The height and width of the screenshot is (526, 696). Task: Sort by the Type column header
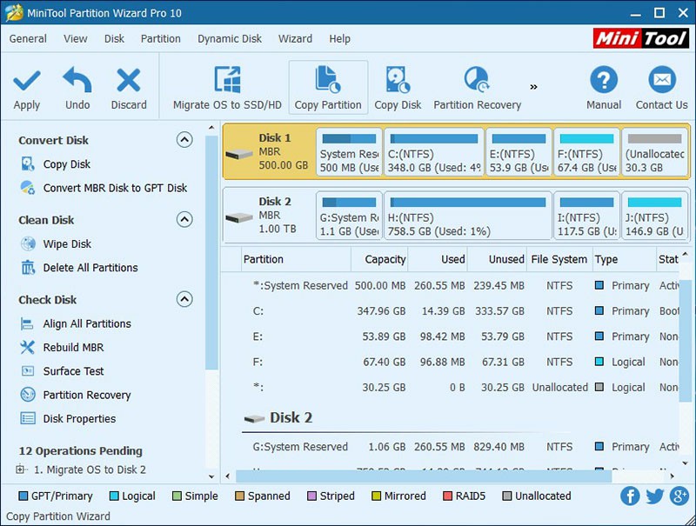pyautogui.click(x=624, y=259)
